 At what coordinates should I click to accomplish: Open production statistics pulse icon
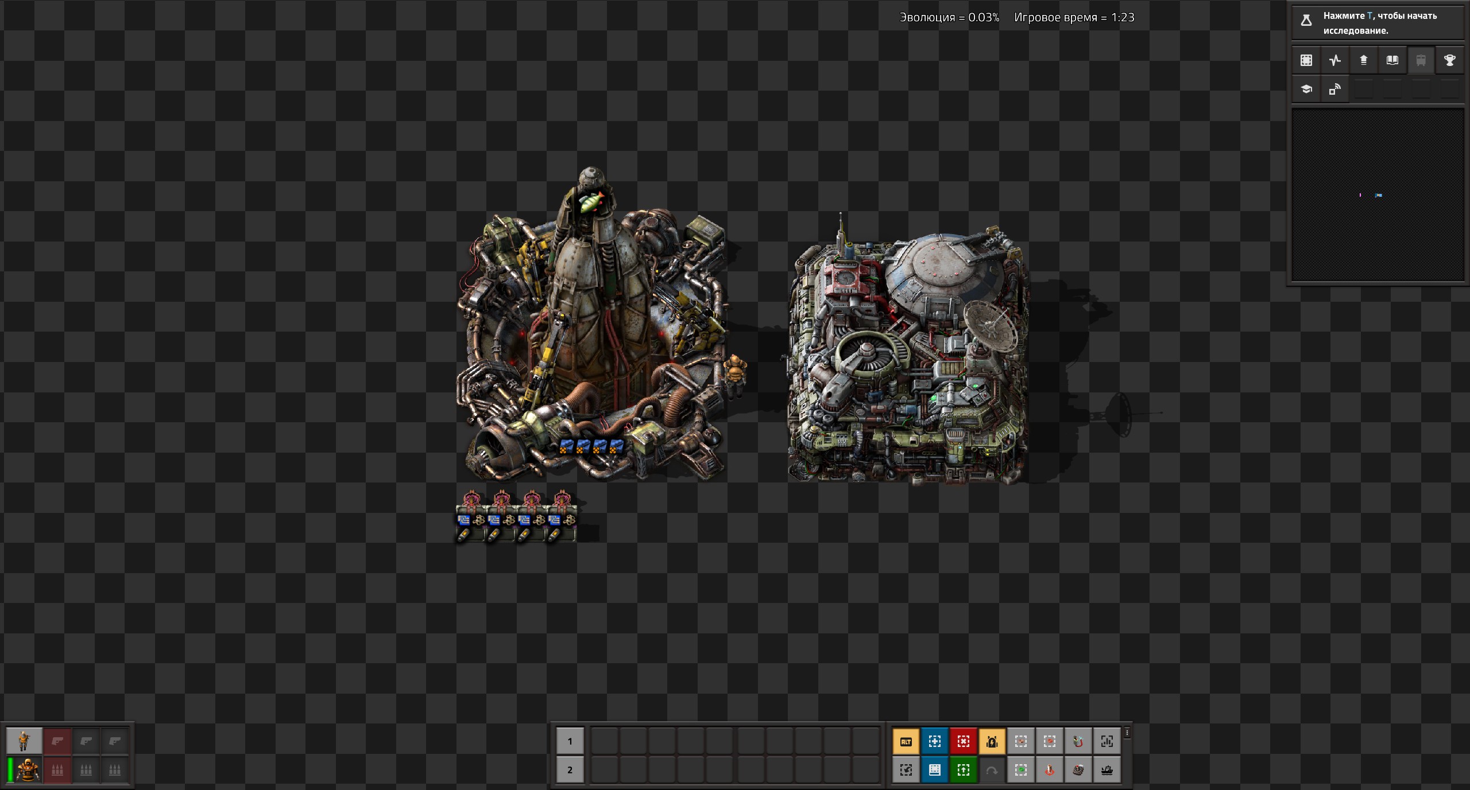pyautogui.click(x=1335, y=60)
